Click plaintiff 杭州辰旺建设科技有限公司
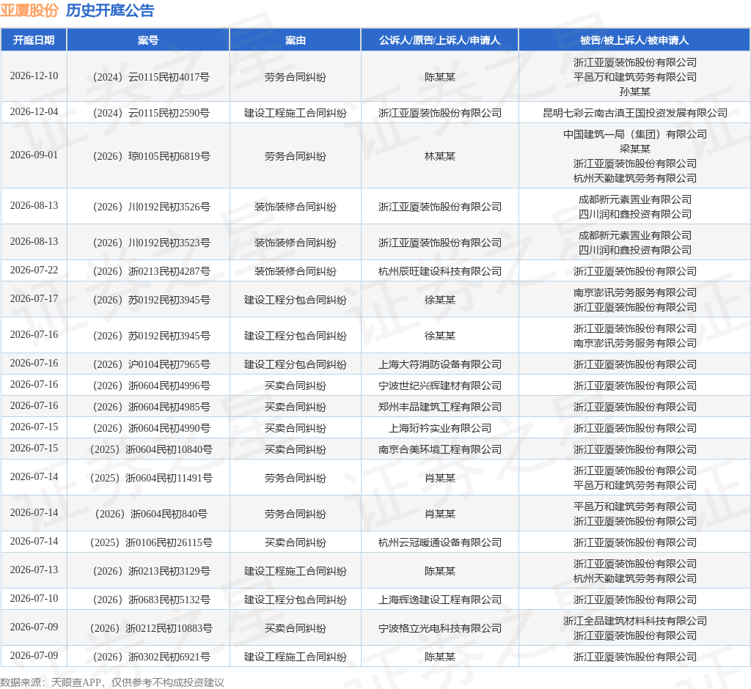 pos(440,271)
